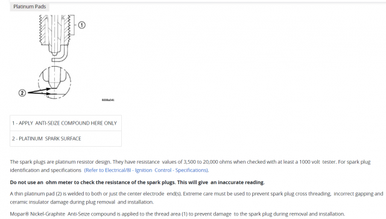
Task: Click the thin platinum pad paragraph
Action: (197, 198)
